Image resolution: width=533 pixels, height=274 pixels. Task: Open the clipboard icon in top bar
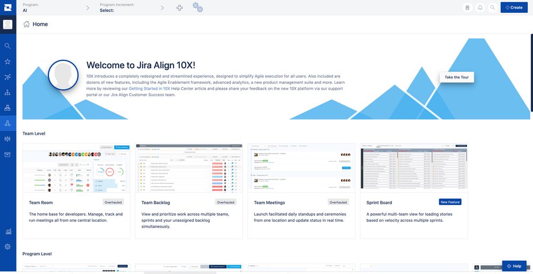tap(467, 7)
